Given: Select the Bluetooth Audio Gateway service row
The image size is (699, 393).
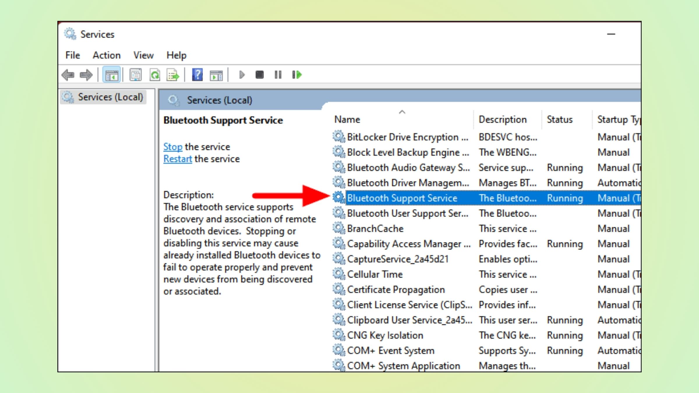Looking at the screenshot, I should click(x=408, y=168).
